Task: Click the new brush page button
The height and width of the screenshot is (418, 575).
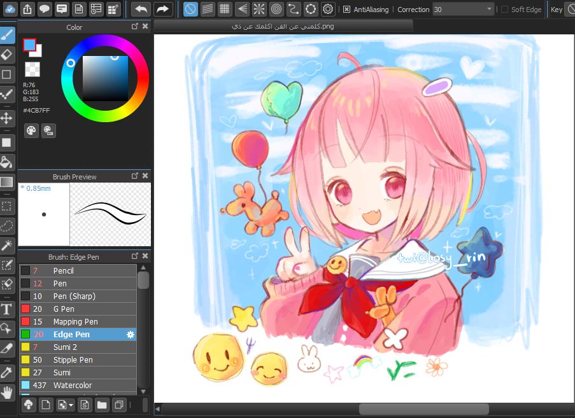Action: point(46,405)
